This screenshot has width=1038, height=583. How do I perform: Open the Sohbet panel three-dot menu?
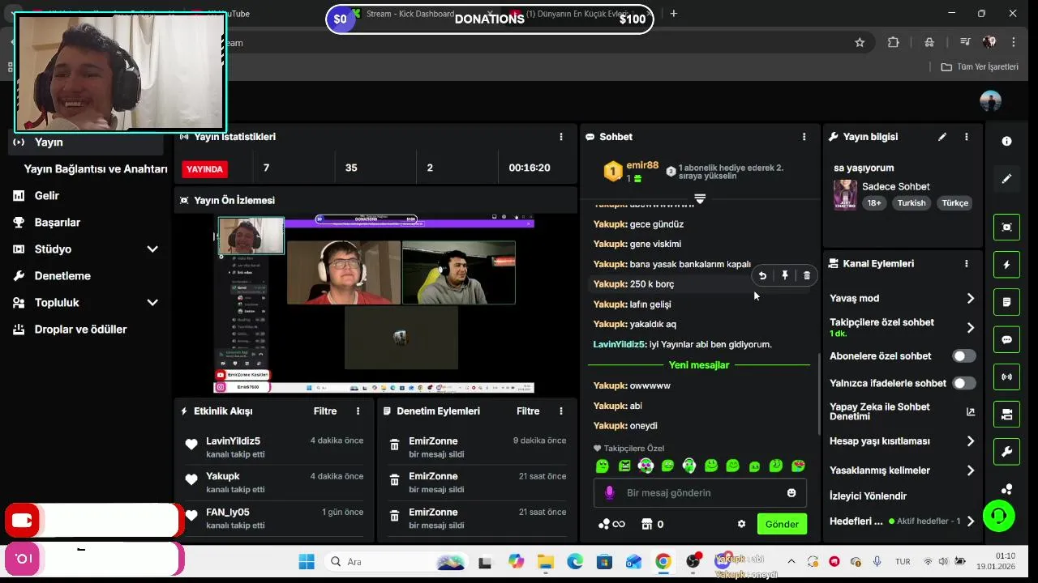[804, 137]
